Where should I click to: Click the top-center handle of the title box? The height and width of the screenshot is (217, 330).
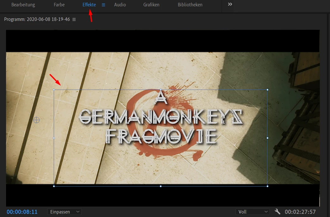tap(161, 90)
